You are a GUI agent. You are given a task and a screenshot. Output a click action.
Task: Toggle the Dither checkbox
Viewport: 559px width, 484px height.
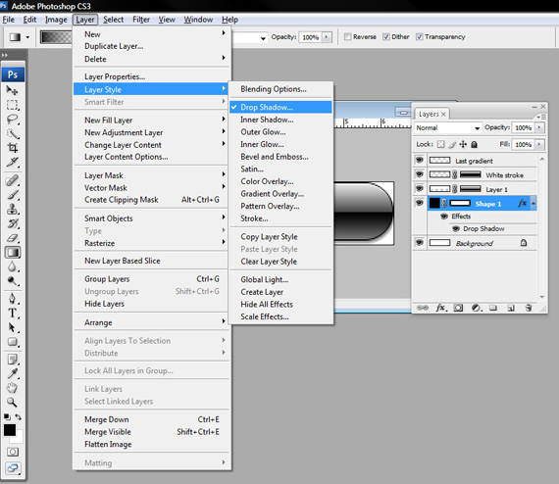click(x=386, y=36)
